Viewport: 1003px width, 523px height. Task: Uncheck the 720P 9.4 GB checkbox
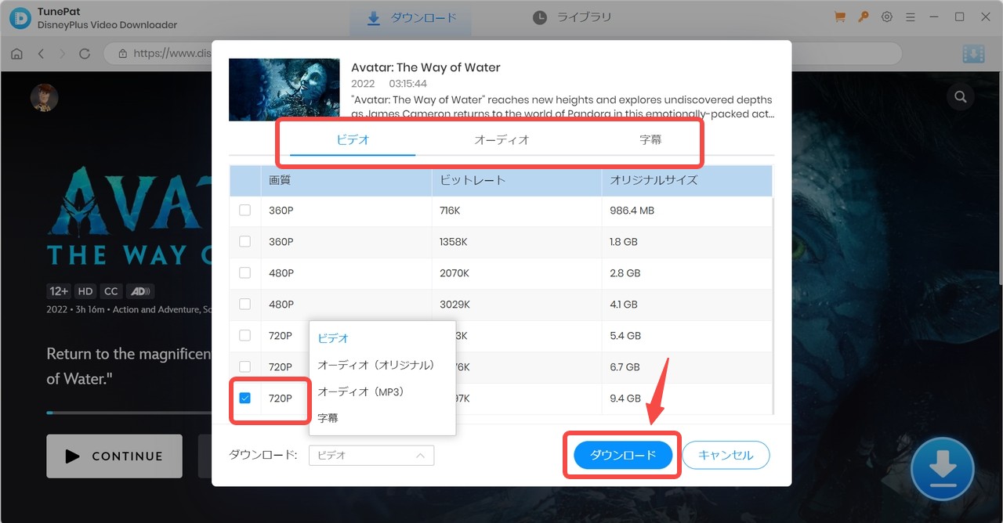[244, 399]
